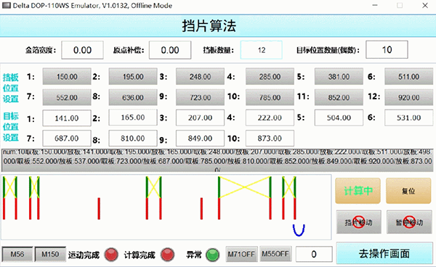
Task: Click the 挡片移动 button with prohibition icon
Action: click(x=358, y=222)
